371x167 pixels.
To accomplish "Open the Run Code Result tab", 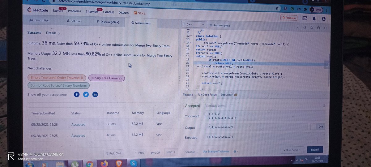I will 207,95.
